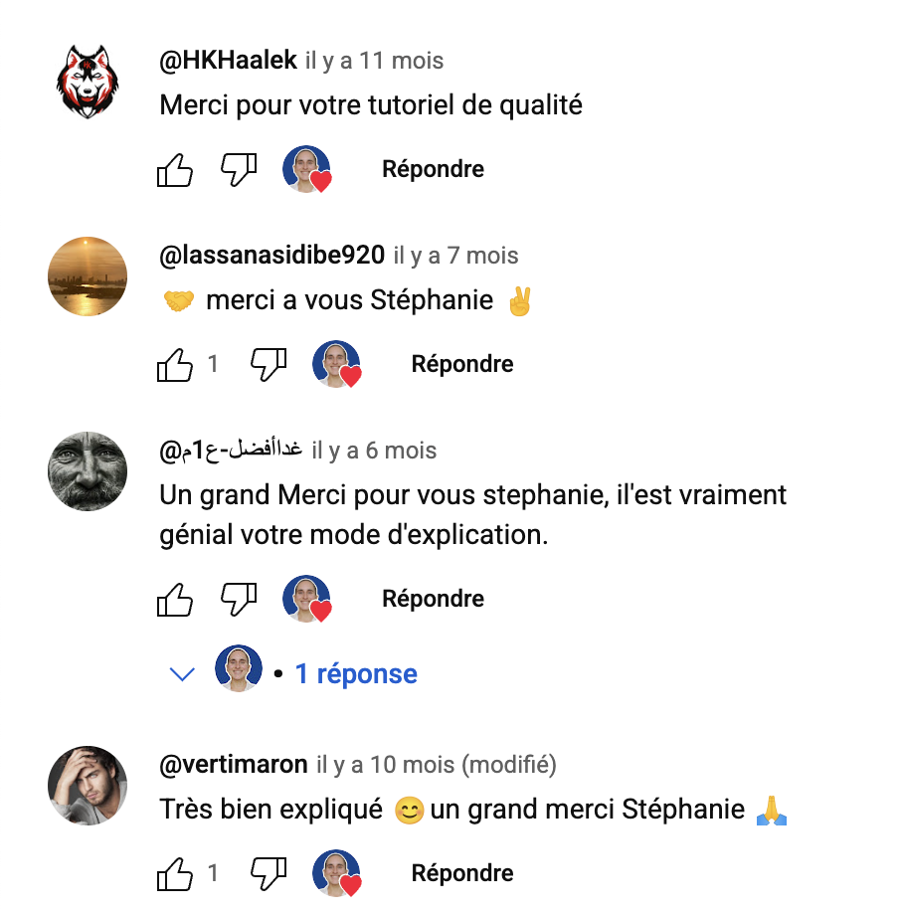Like the @vertimaron comment
The height and width of the screenshot is (913, 901).
point(175,873)
